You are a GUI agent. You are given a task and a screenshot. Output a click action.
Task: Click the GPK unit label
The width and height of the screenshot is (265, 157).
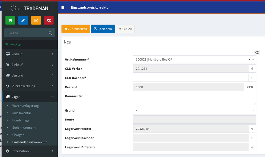coord(250,87)
